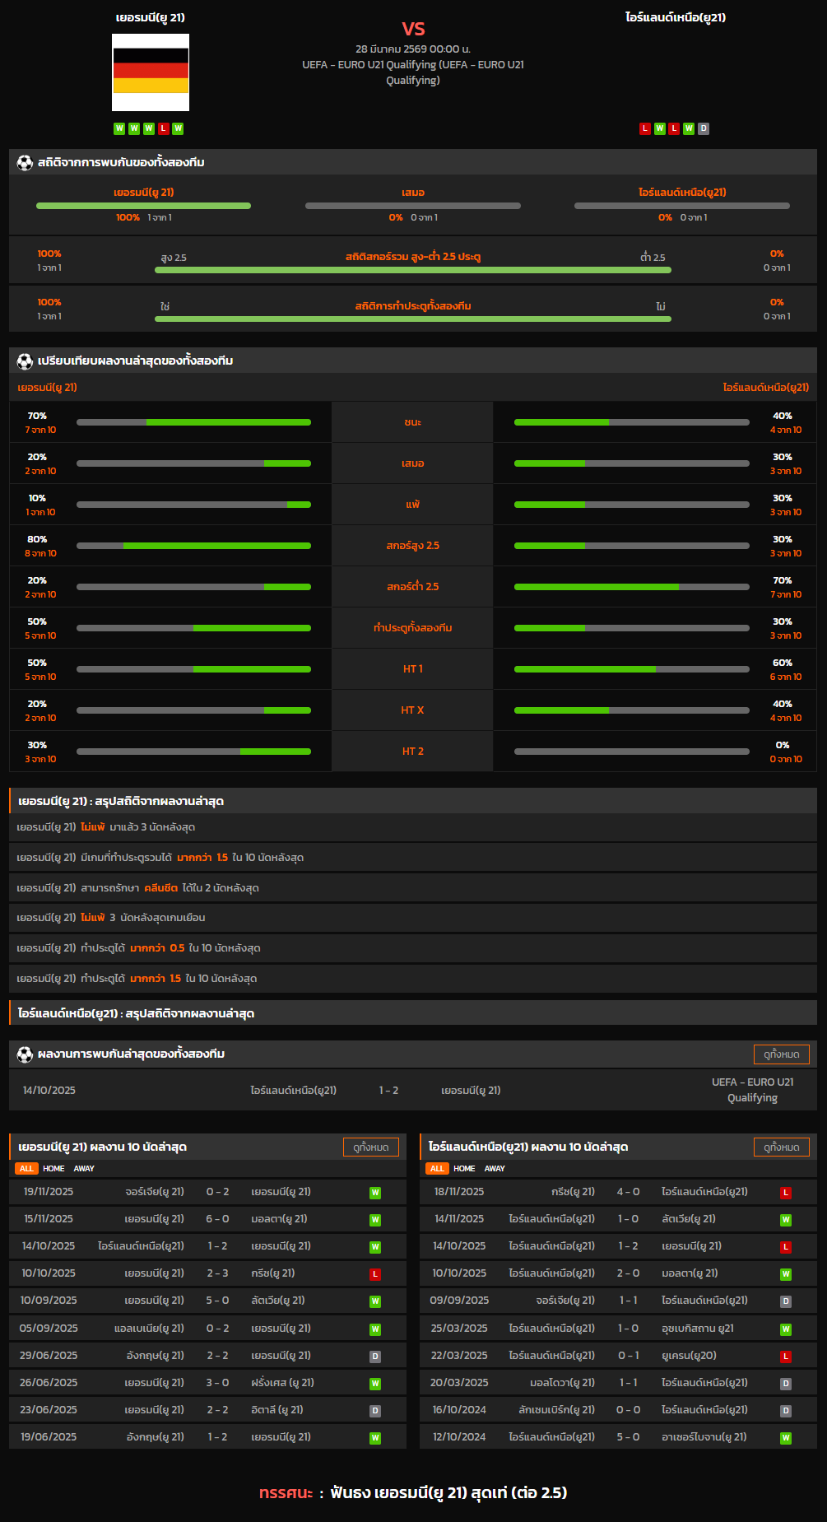
Task: Switch to AWAY tab in Germany last 10 matches
Action: point(84,1169)
